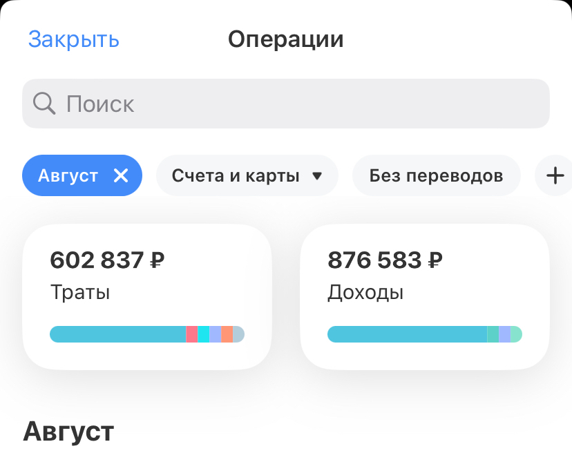Image resolution: width=572 pixels, height=462 pixels.
Task: Open the Счета и карты dropdown
Action: (236, 175)
